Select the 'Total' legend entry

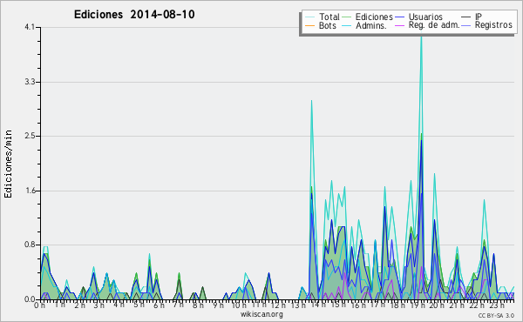[323, 17]
